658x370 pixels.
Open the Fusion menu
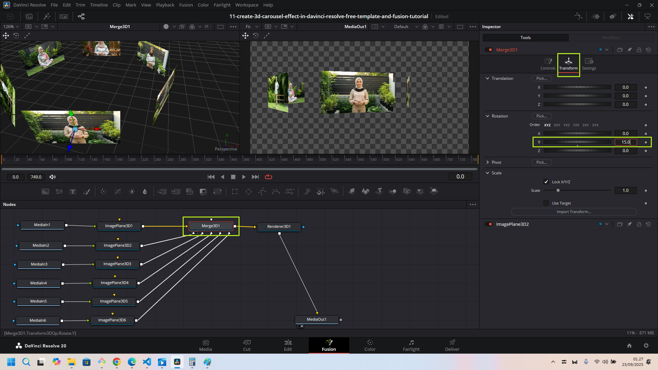(x=186, y=5)
